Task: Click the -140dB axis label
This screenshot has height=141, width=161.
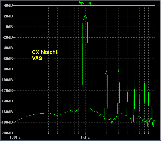Action: (7, 101)
